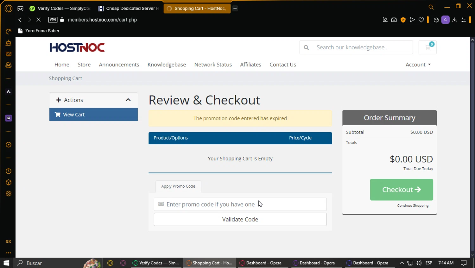Click the heart bookmark icon

[x=421, y=20]
